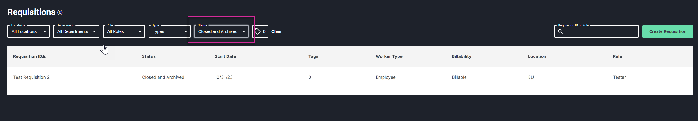
Task: Clear all applied filters
Action: [276, 31]
